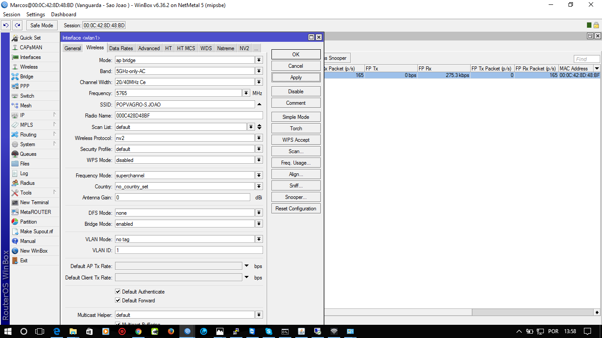Click Reset Configuration
Screen dimensions: 602x338
(296, 209)
